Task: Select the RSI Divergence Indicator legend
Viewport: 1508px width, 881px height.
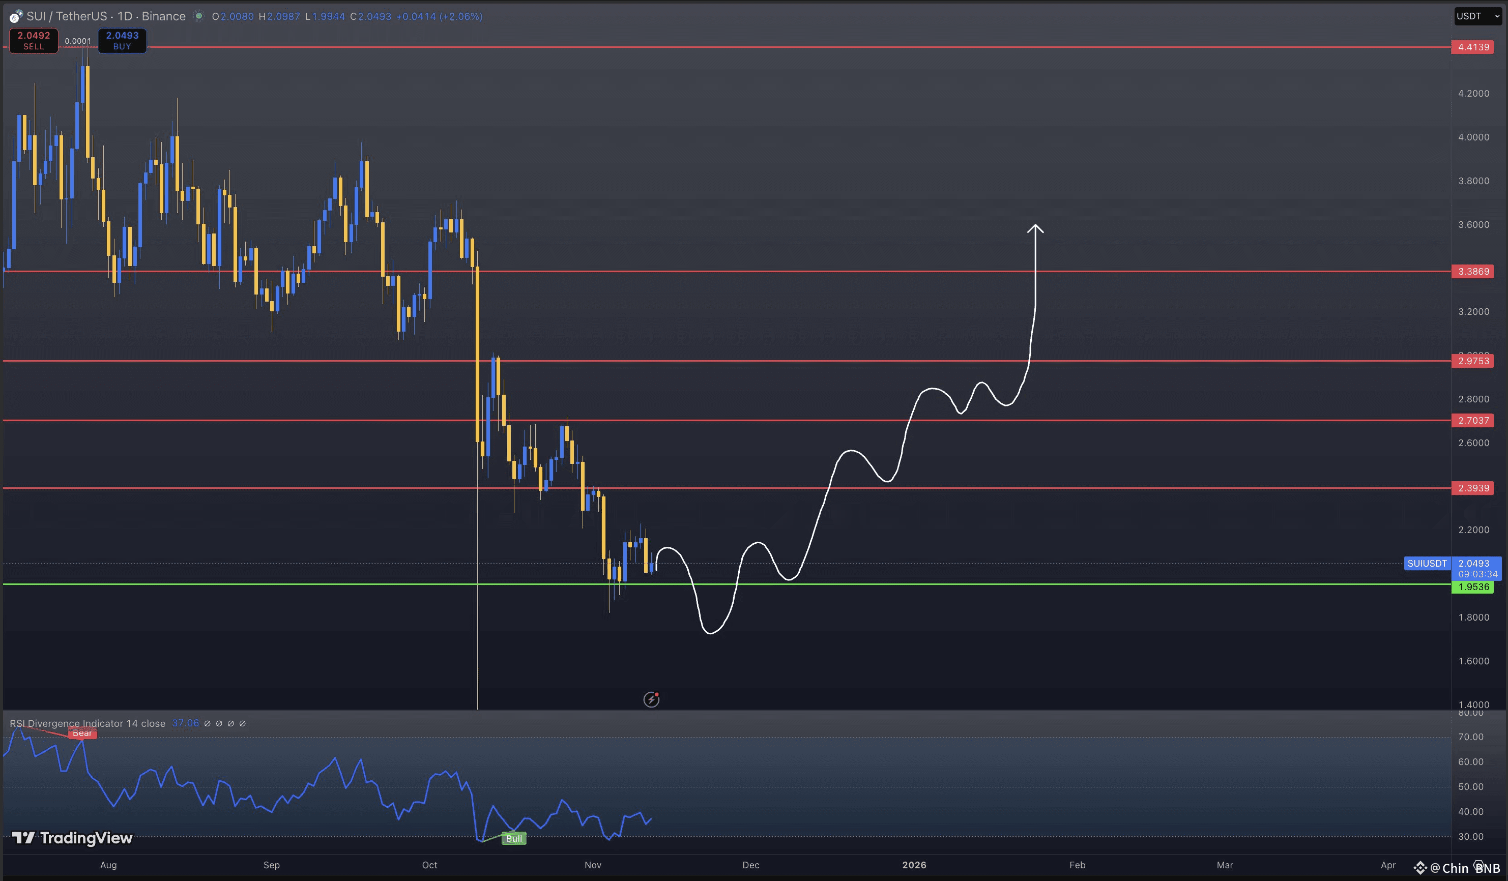Action: point(88,723)
